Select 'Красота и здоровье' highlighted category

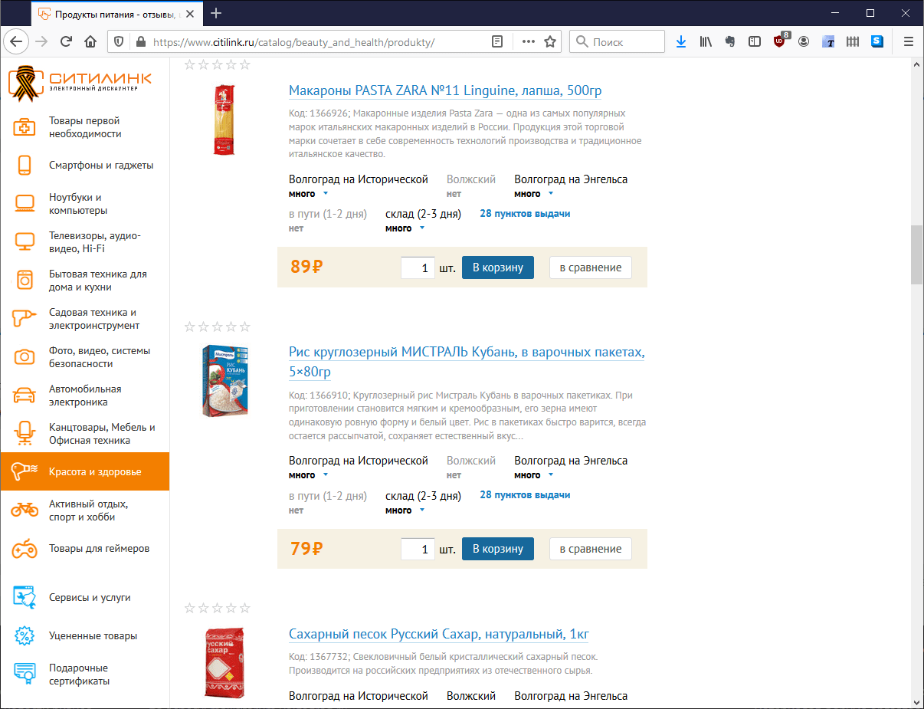[x=85, y=471]
